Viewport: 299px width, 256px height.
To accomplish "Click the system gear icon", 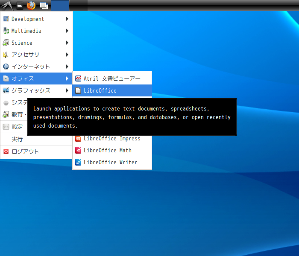I will pos(6,103).
